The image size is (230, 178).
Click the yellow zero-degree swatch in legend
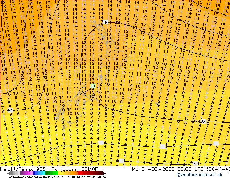(x=59, y=173)
